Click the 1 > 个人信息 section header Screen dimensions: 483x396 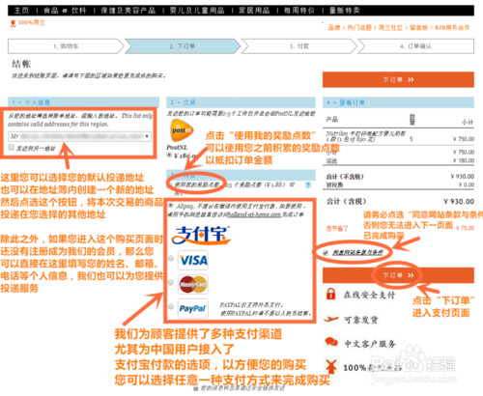[84, 102]
